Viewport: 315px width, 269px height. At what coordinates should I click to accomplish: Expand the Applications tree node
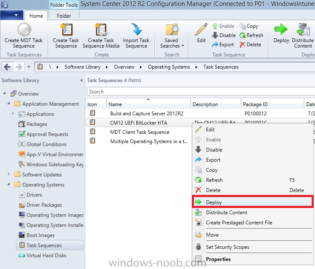tap(13, 114)
